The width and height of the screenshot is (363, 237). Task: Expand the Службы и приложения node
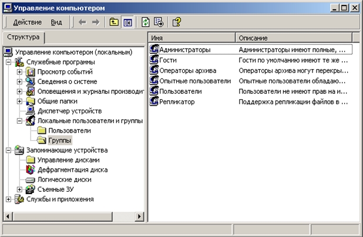[x=8, y=199]
